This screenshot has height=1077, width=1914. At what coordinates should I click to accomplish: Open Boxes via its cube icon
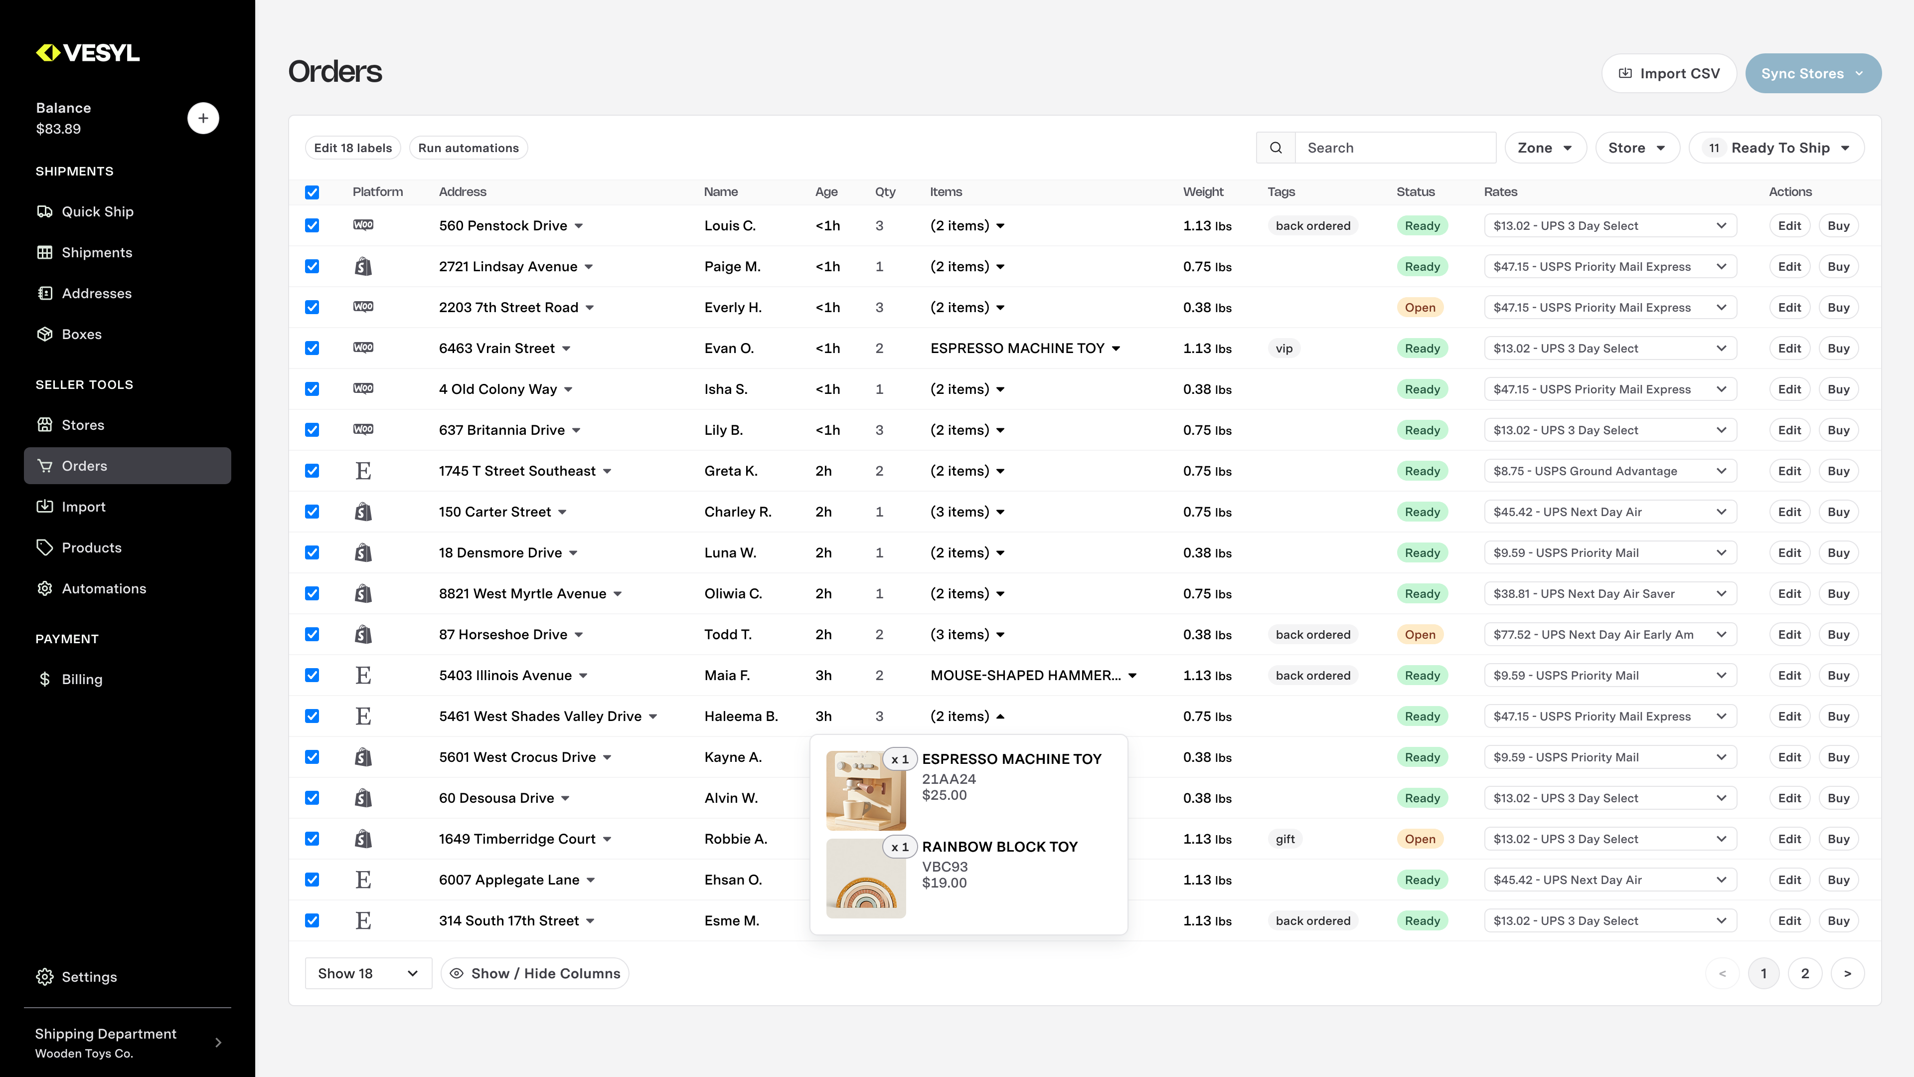pyautogui.click(x=44, y=335)
